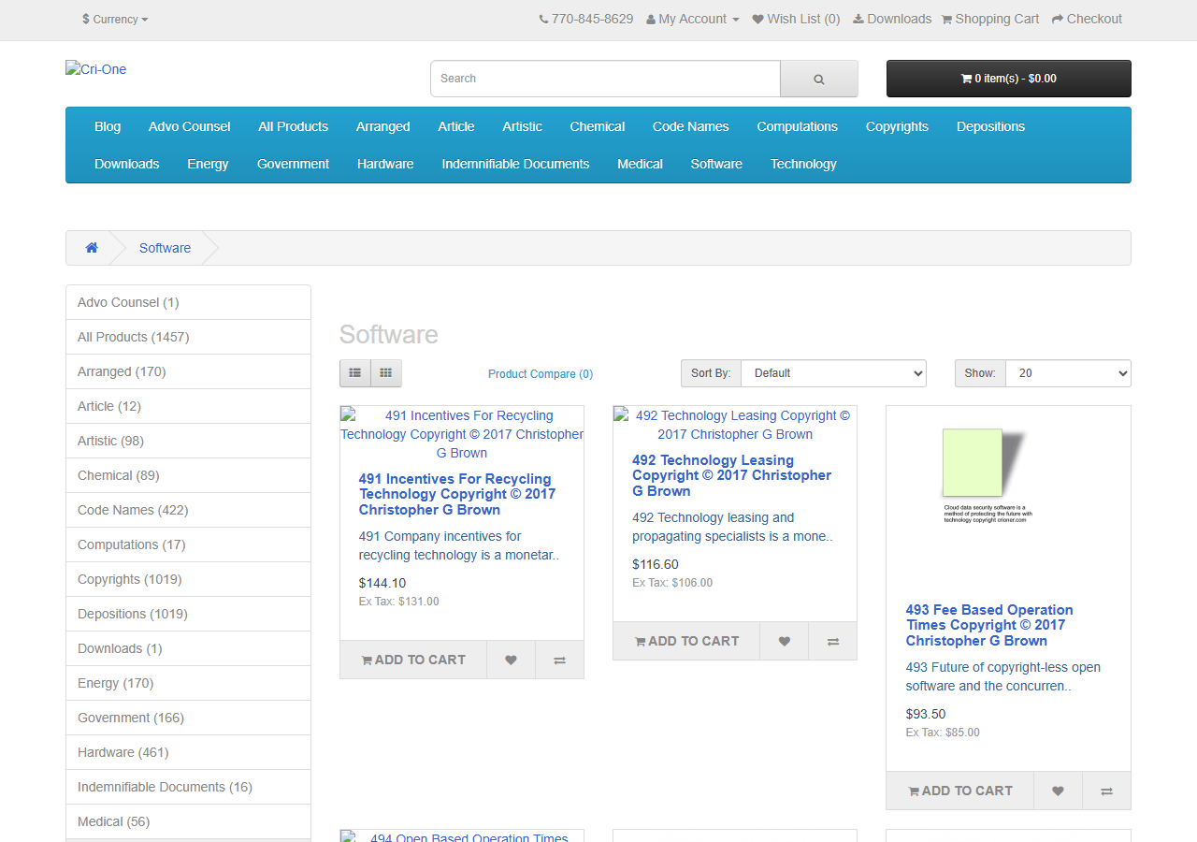Image resolution: width=1197 pixels, height=842 pixels.
Task: Add product 492 to cart
Action: (686, 641)
